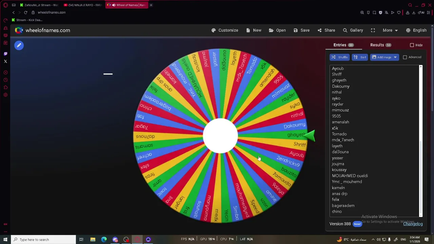Click the translate icon in address bar

(387, 13)
